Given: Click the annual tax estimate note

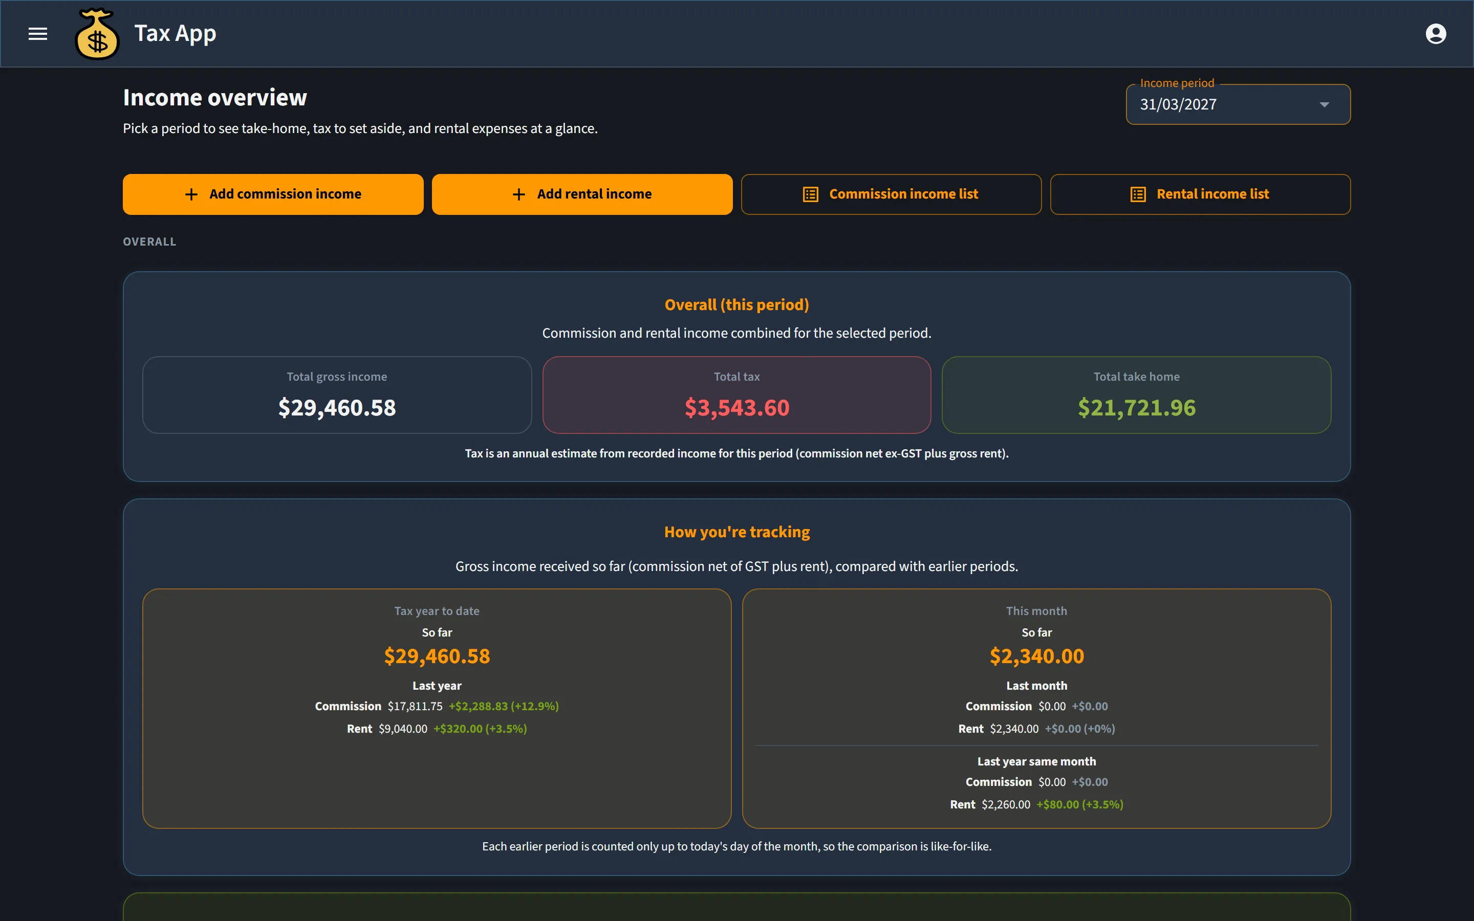Looking at the screenshot, I should click(737, 453).
